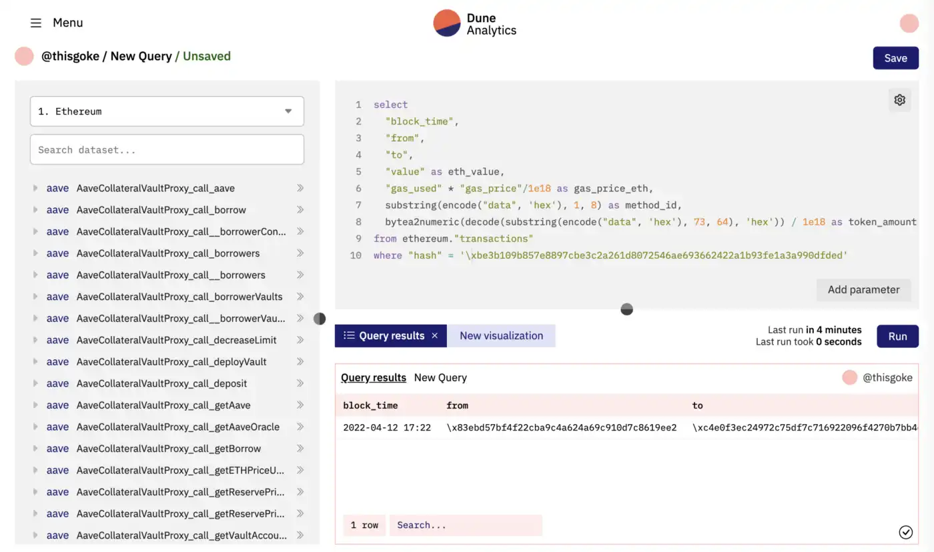The width and height of the screenshot is (934, 552).
Task: Select the 2022-04-12 17:22 cell
Action: (387, 427)
